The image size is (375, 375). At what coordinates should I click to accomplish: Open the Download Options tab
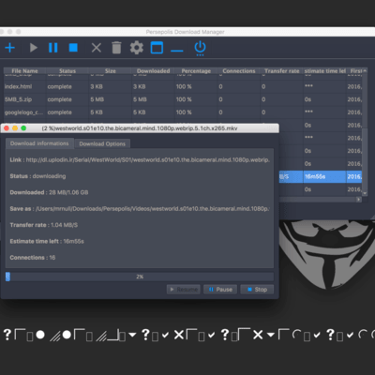pyautogui.click(x=102, y=143)
